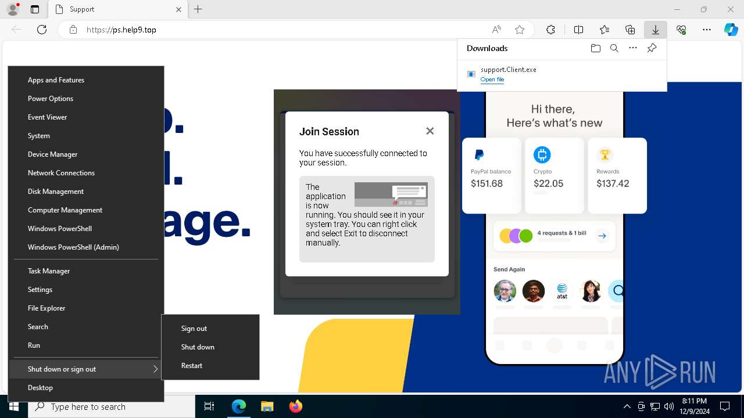Pin the Downloads panel
Screen dimensions: 744x418
point(652,48)
